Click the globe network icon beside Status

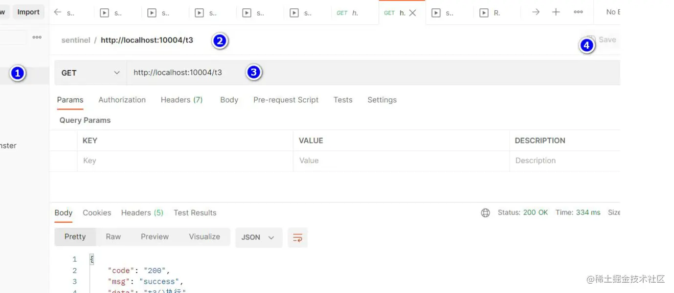tap(485, 213)
